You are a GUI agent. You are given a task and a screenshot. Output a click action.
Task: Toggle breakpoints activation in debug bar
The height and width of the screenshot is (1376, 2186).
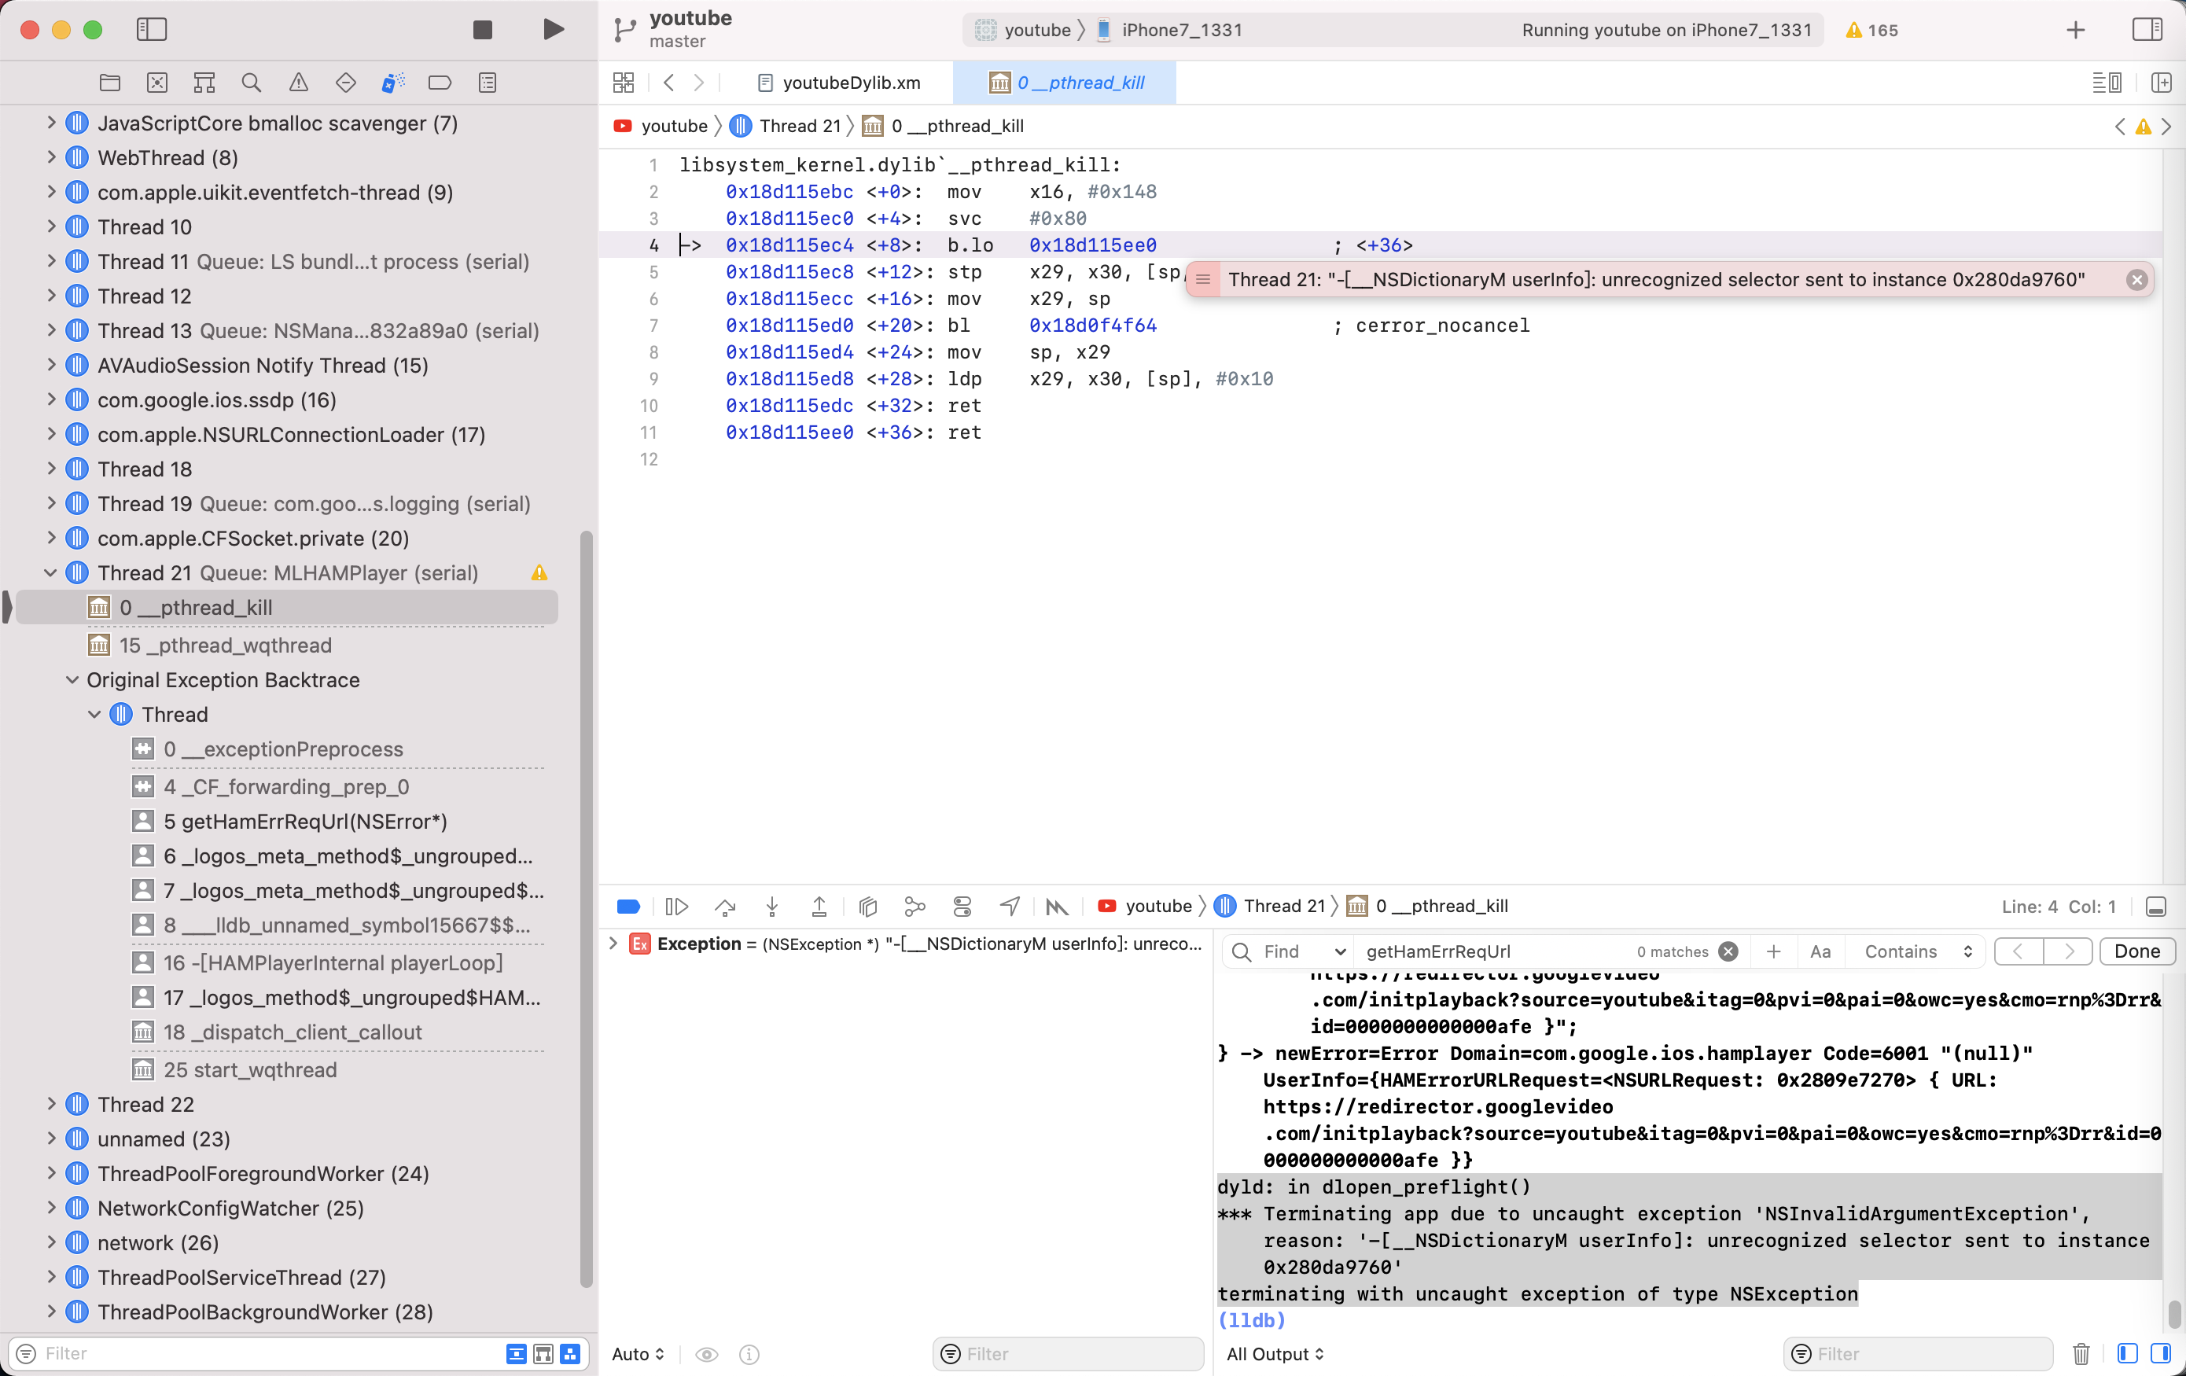(628, 906)
